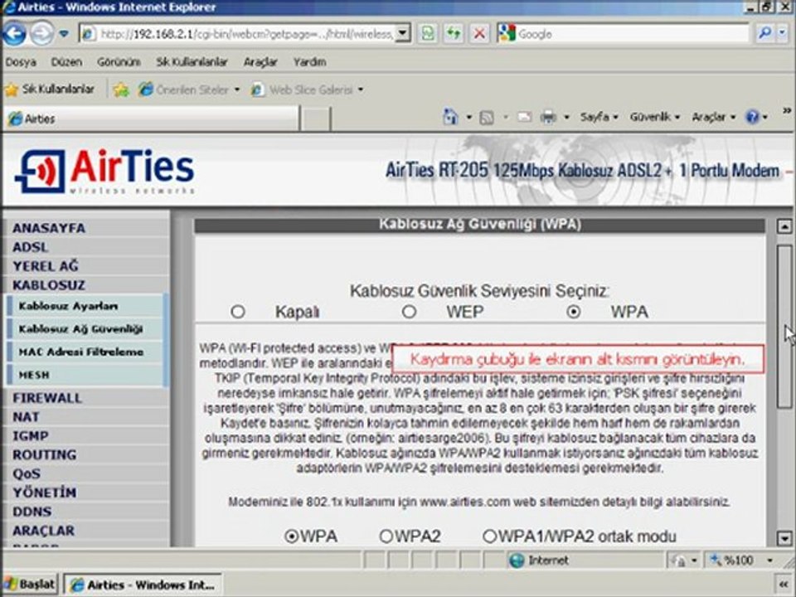Open the search provider dropdown arrow
796x597 pixels.
click(782, 34)
